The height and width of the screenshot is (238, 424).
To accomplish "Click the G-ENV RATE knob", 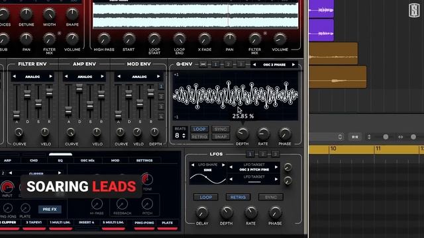I will pos(263,134).
